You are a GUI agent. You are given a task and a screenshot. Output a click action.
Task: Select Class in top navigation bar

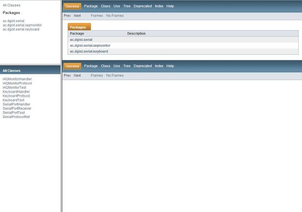coord(105,6)
